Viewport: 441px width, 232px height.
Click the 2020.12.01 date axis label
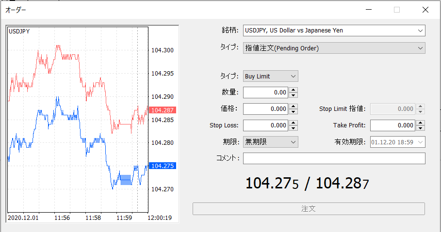pos(23,217)
